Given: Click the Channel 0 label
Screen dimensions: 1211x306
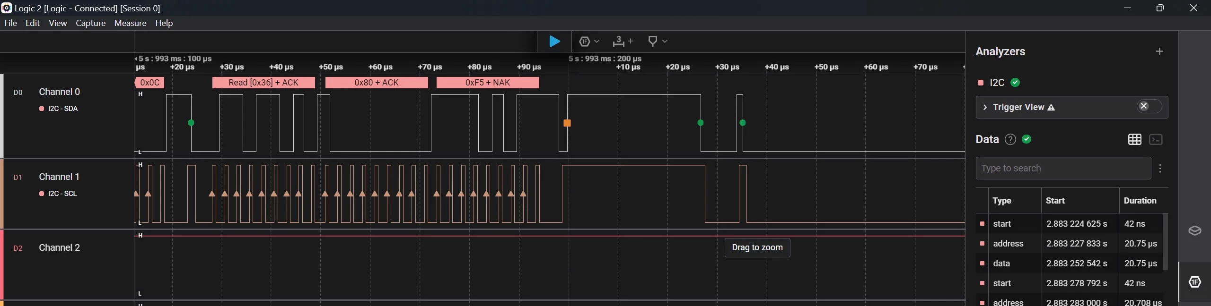Looking at the screenshot, I should 60,92.
